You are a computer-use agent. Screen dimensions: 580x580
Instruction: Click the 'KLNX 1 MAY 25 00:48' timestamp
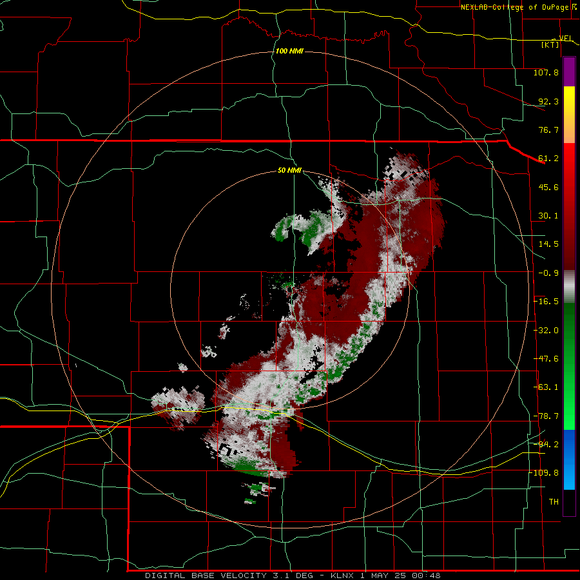coord(385,575)
